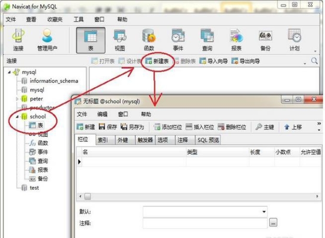Viewport: 325px width, 238px height.
Task: Click the 名 (Name) cell in first row
Action: point(134,162)
